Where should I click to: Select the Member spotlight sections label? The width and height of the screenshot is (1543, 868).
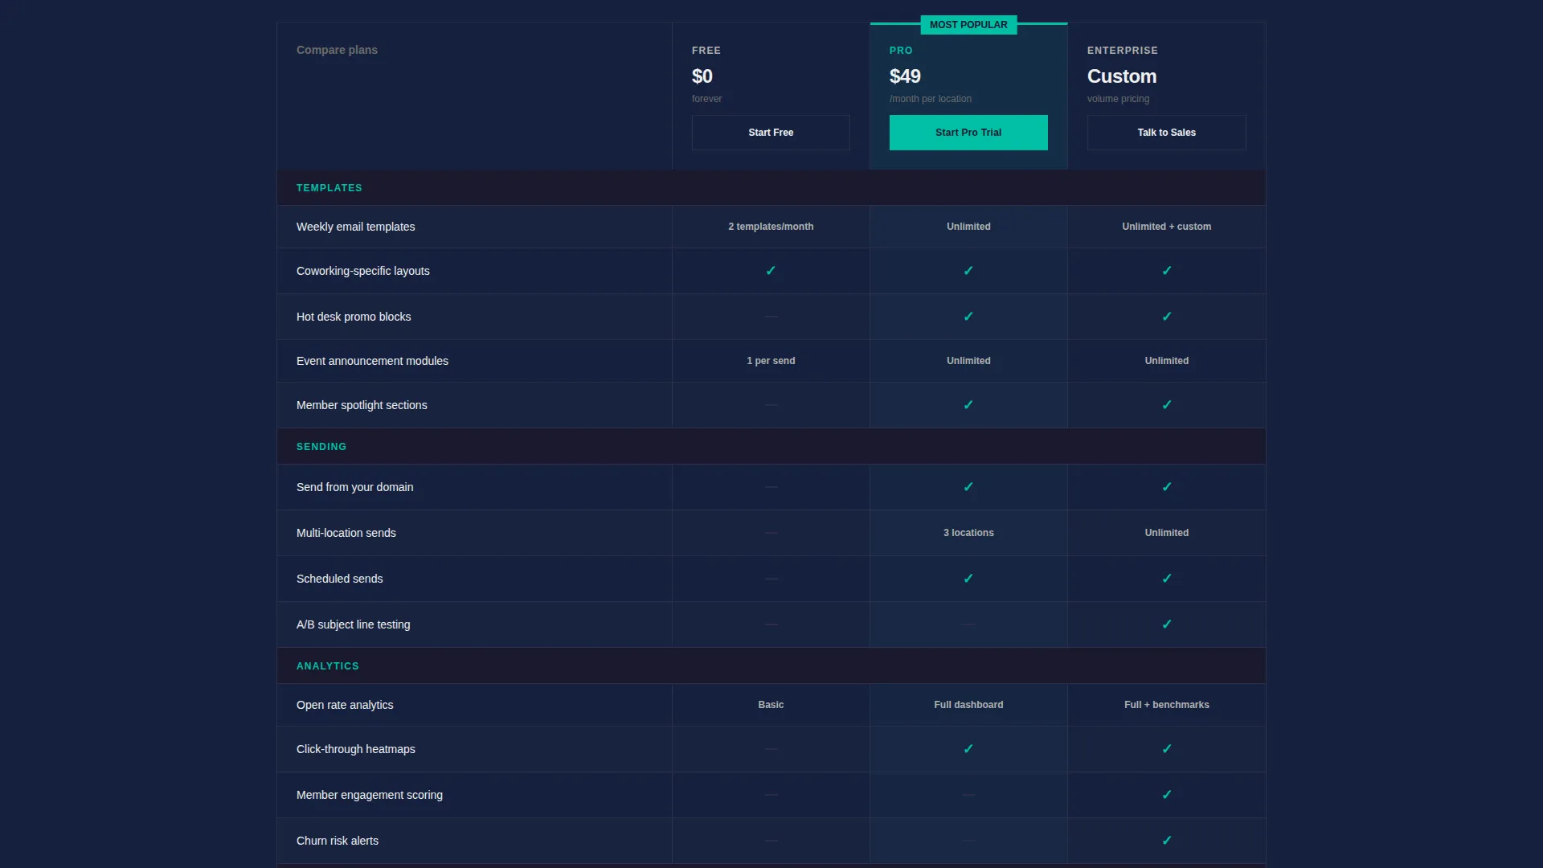[362, 405]
